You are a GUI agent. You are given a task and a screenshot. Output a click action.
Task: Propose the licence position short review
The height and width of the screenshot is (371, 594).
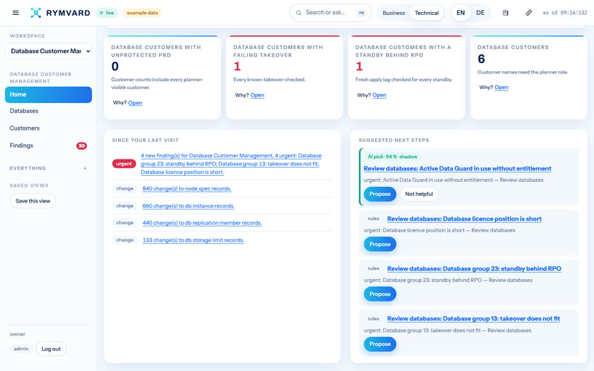(380, 244)
